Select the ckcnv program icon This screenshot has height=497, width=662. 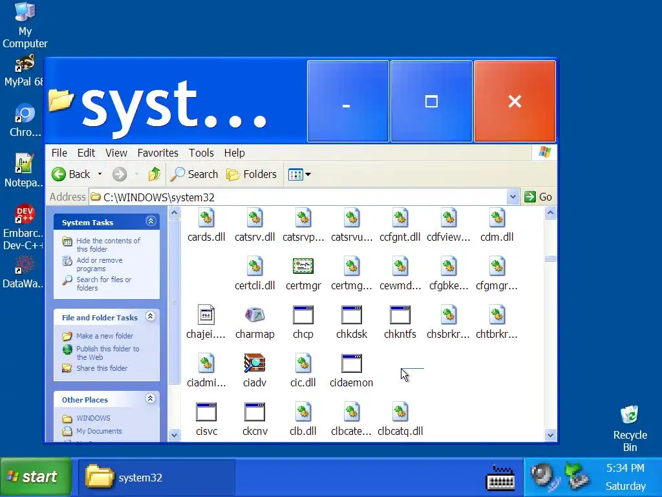point(255,412)
